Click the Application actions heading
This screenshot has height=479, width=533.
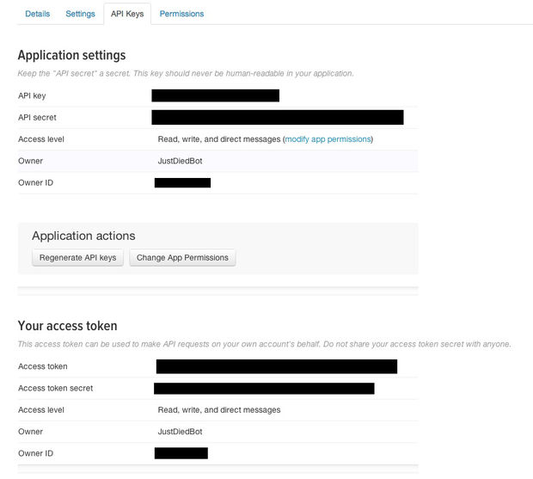tap(83, 236)
